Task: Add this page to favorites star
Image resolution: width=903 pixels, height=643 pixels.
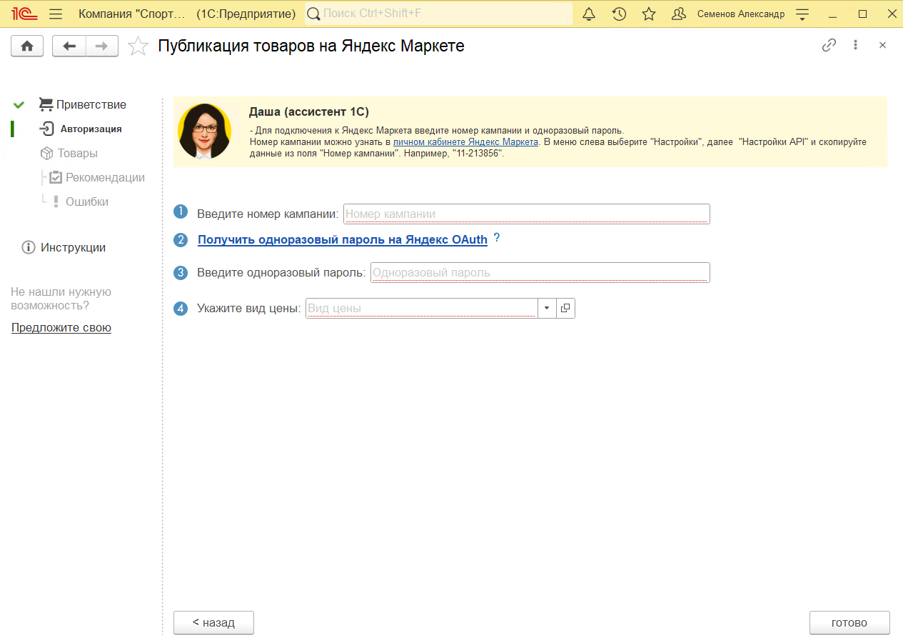Action: (x=138, y=46)
